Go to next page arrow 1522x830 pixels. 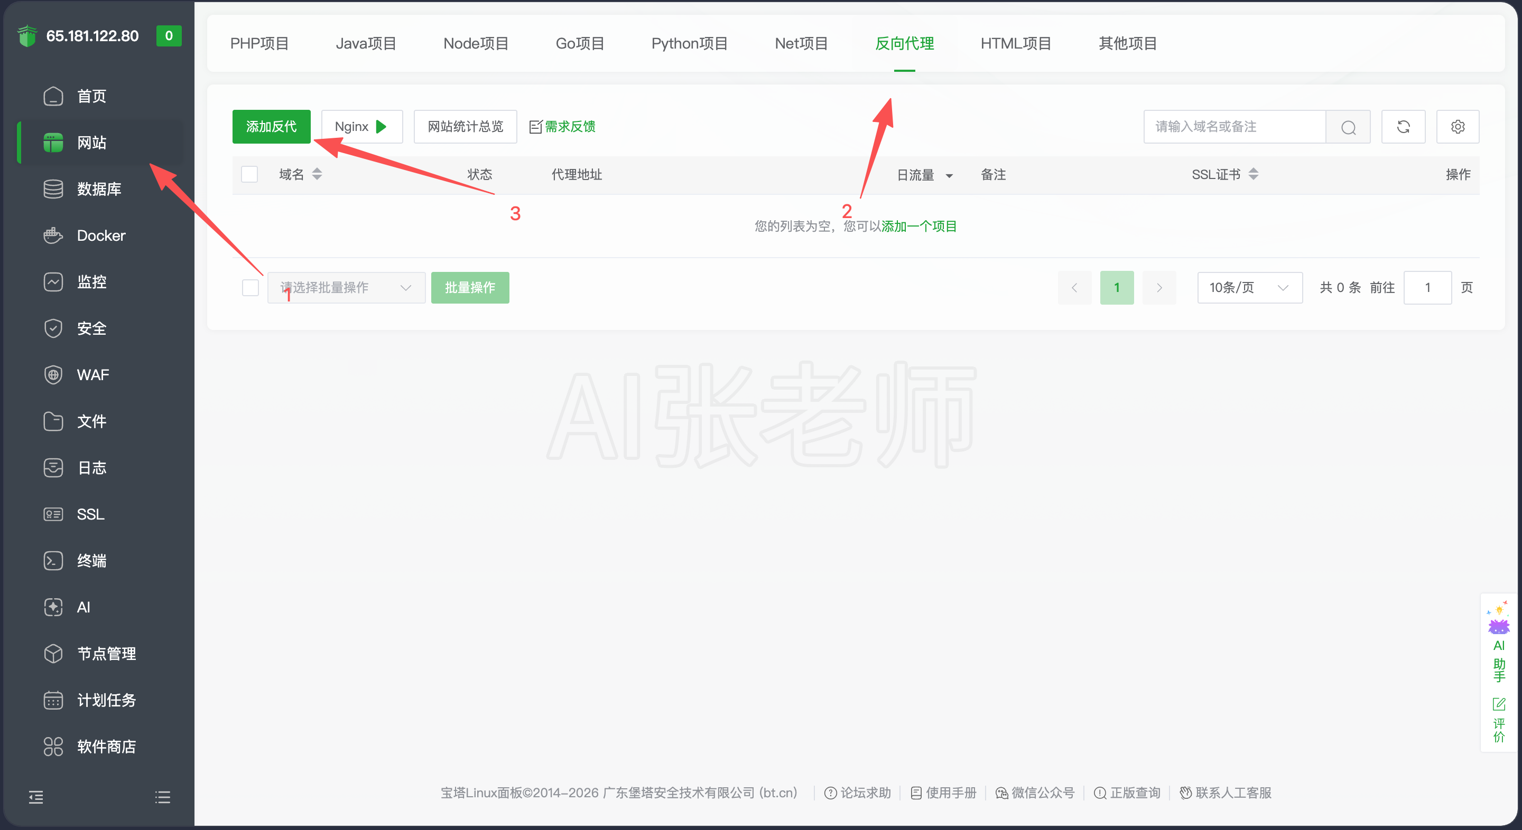(x=1159, y=288)
